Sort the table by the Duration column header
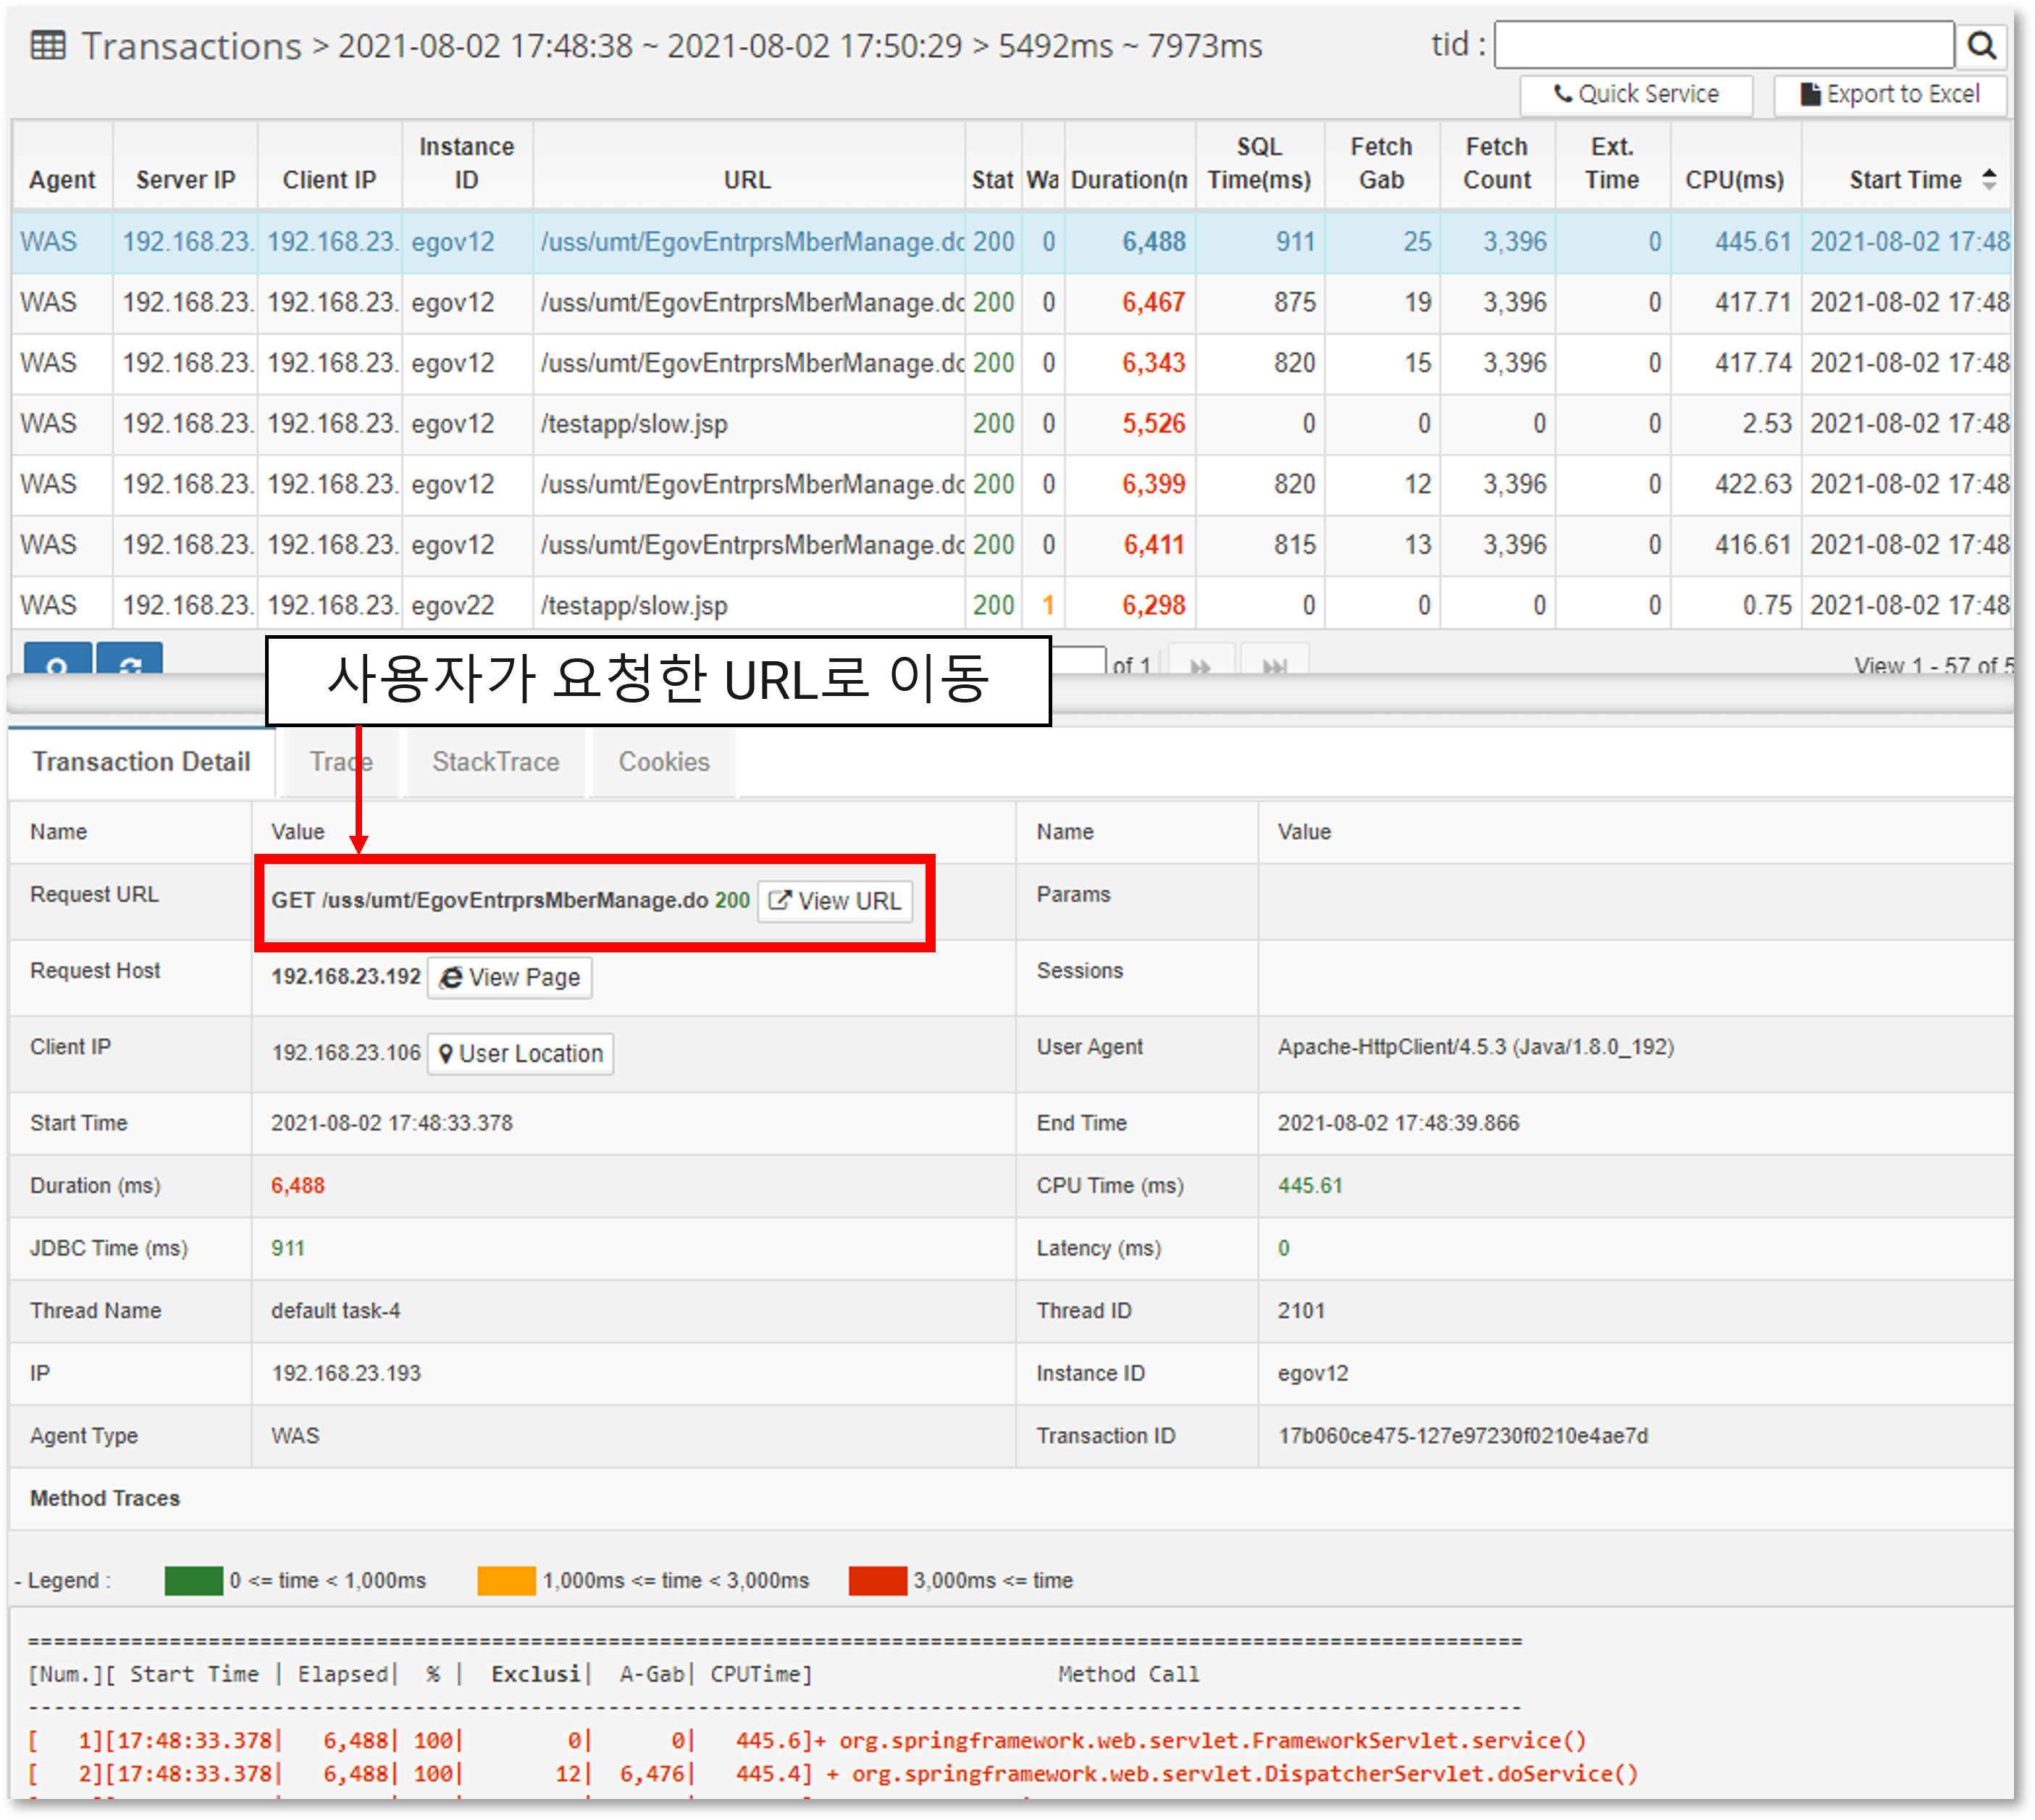This screenshot has height=1820, width=2035. point(1129,180)
